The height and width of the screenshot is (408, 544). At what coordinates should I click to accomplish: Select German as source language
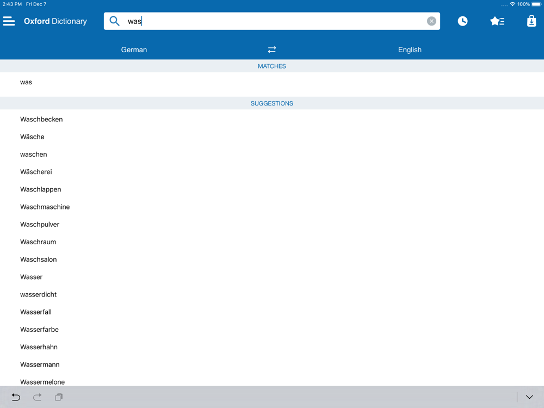click(x=134, y=50)
